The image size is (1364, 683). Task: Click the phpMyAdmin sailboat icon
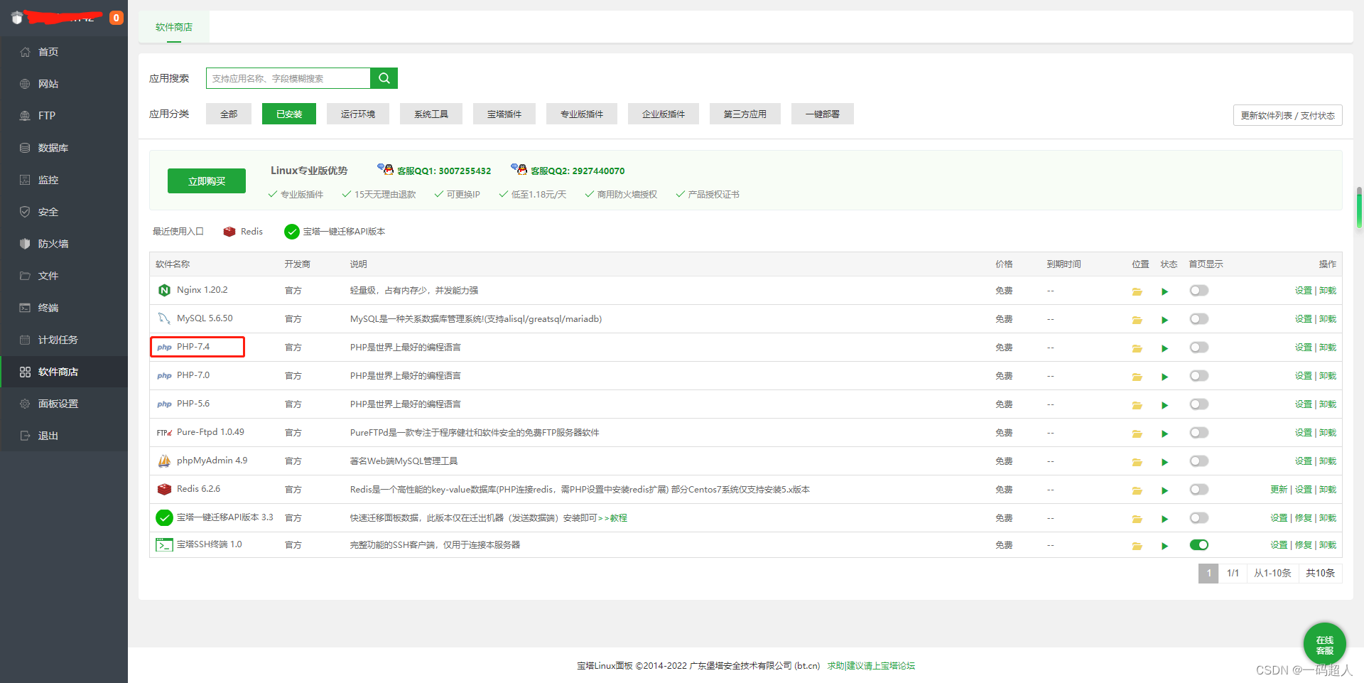point(164,461)
